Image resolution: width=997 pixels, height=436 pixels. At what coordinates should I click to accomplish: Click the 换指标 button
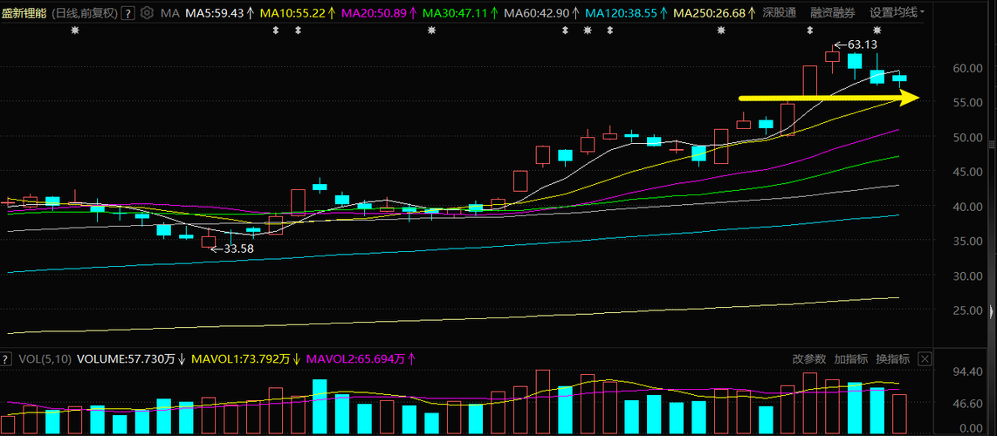pos(892,359)
